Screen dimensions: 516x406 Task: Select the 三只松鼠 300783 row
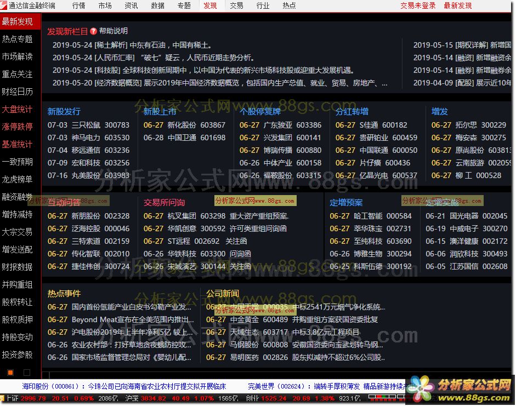[88, 125]
